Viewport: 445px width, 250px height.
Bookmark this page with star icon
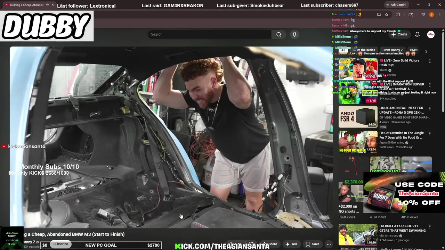click(x=387, y=15)
